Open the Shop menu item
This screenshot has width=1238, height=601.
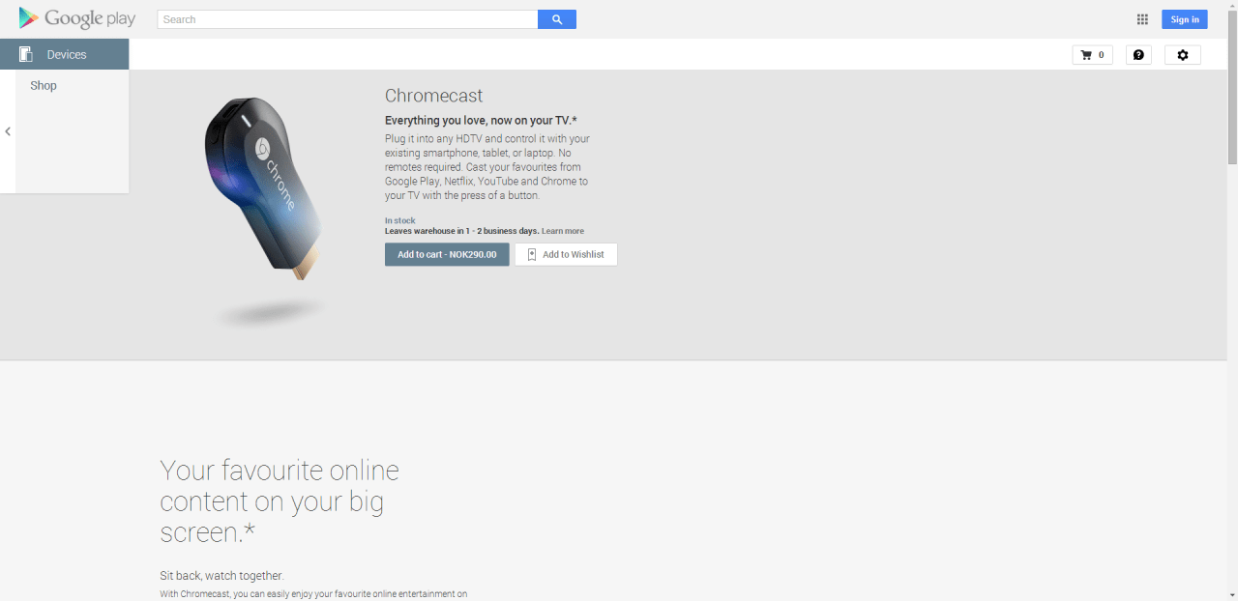44,86
